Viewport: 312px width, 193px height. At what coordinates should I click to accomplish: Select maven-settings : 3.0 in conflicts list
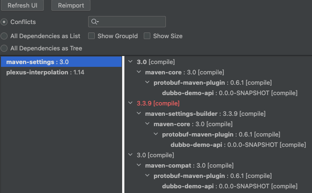[61, 62]
